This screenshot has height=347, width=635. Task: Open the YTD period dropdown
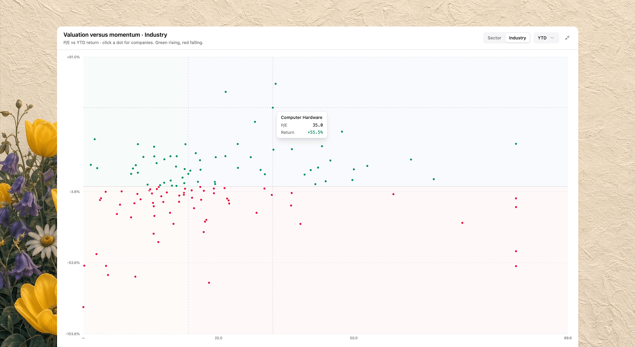[546, 38]
